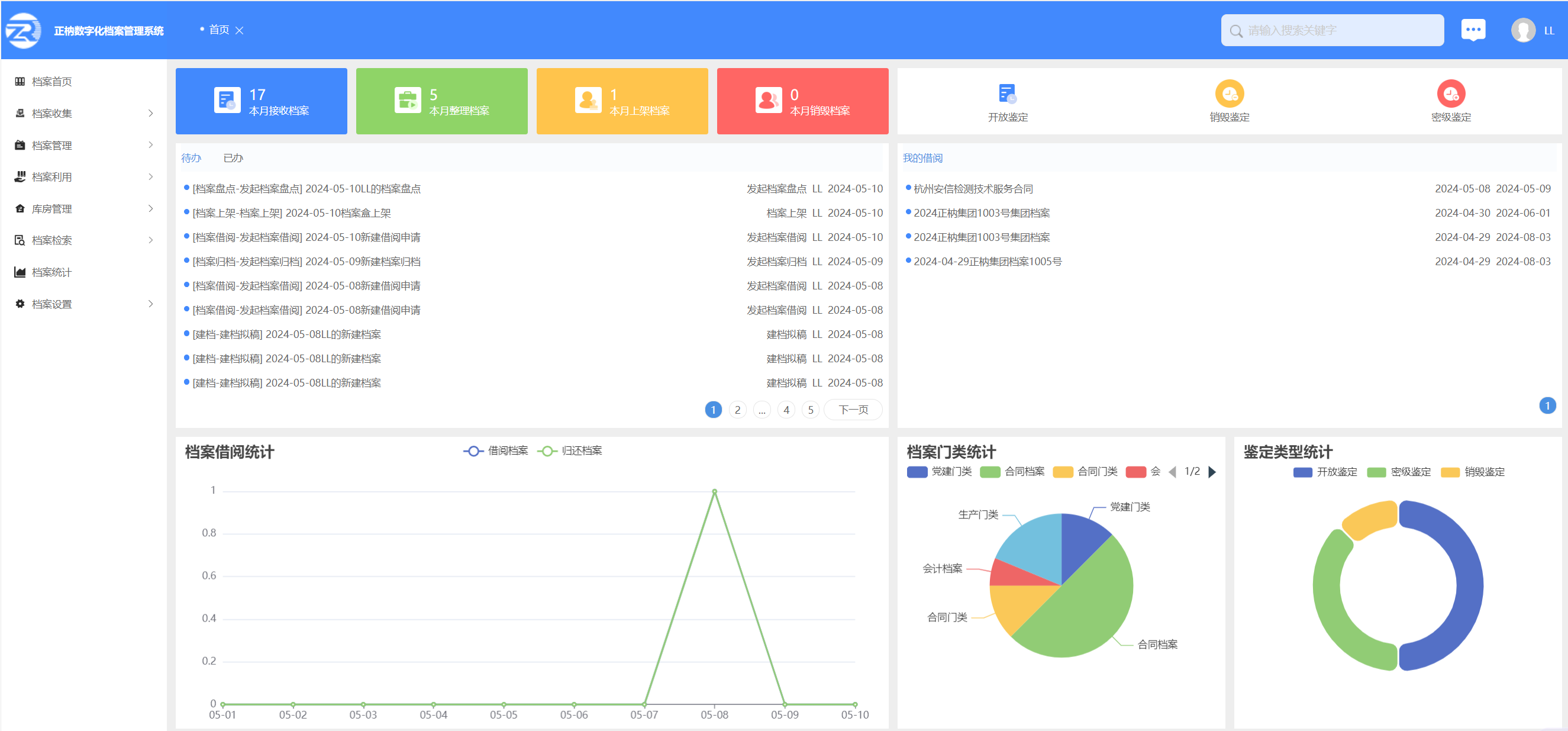Open 2024-05-09新建档案归档 todo item
Image resolution: width=1568 pixels, height=731 pixels.
coord(306,262)
